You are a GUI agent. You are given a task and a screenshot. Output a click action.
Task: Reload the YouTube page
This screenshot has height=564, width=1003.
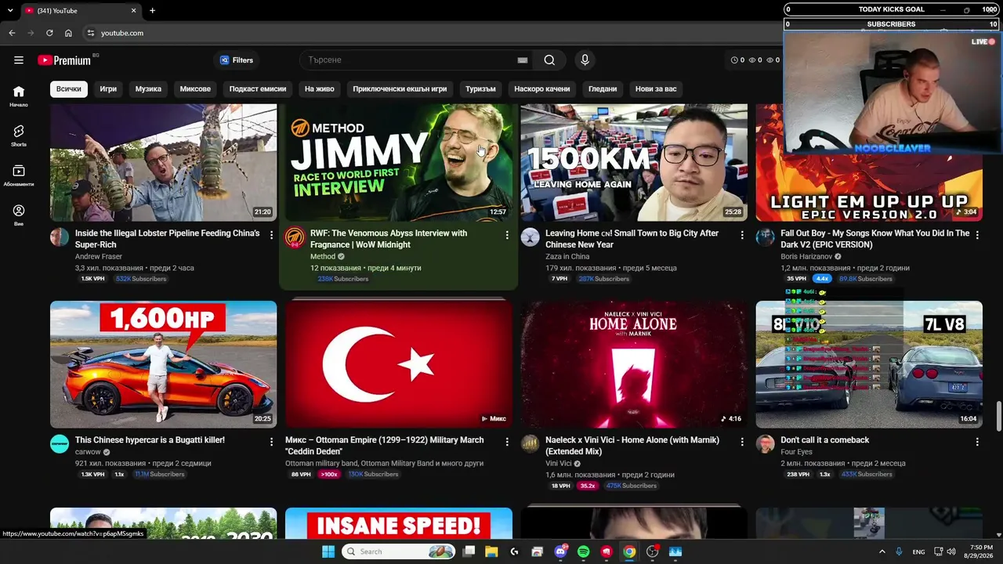tap(49, 33)
